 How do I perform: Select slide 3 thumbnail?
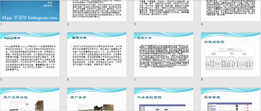click(164, 11)
